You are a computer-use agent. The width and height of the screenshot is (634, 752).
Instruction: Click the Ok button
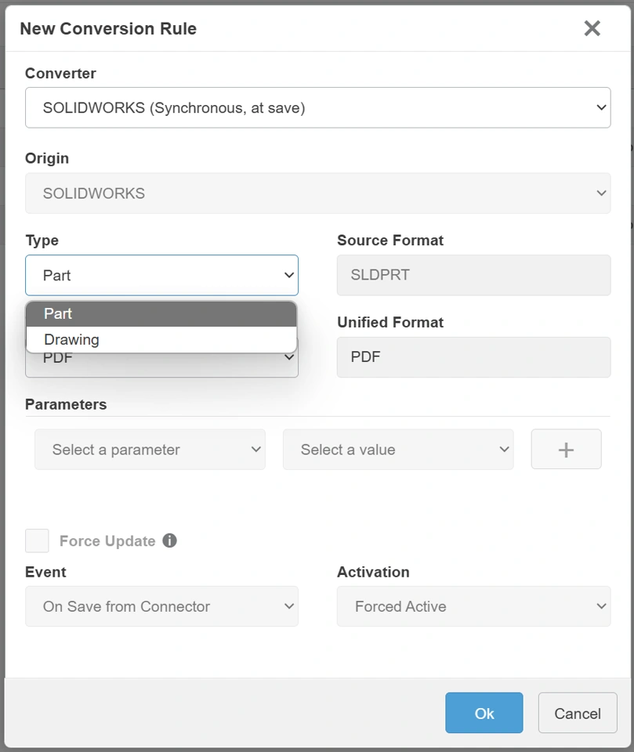click(x=484, y=713)
